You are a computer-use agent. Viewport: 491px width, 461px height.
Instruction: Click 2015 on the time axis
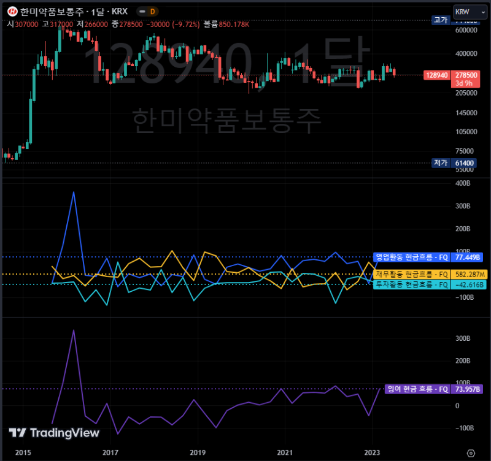point(23,452)
